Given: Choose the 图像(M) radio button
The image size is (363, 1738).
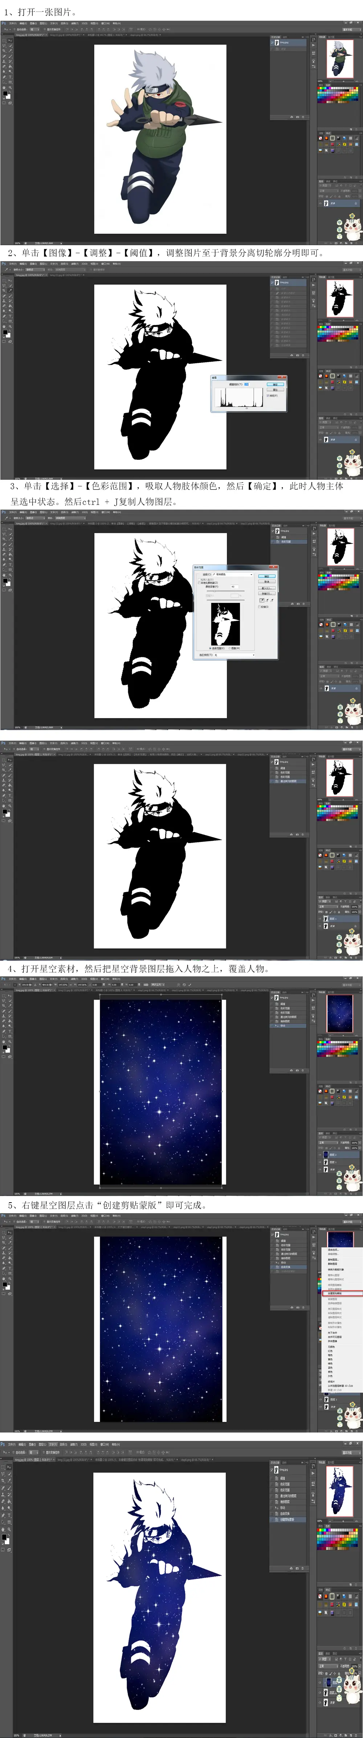Looking at the screenshot, I should (x=230, y=648).
